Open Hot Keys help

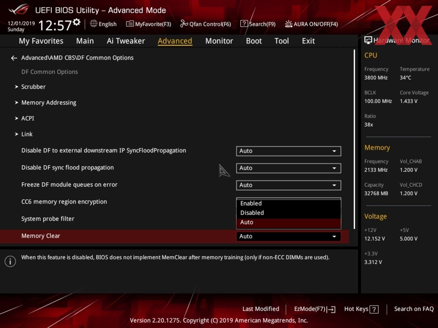pos(361,309)
